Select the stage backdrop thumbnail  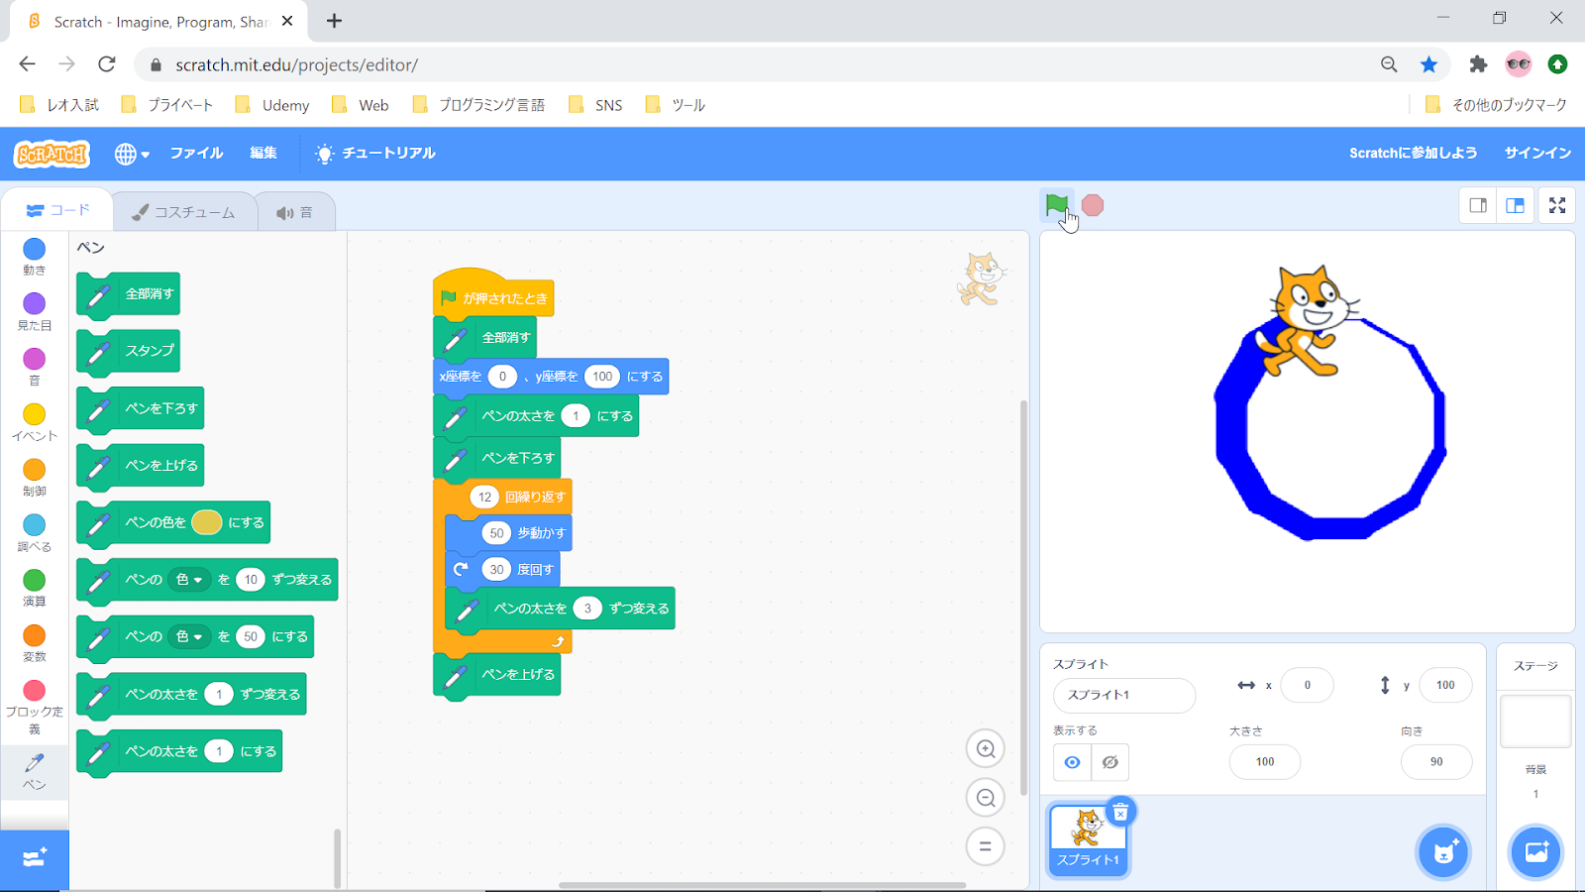pyautogui.click(x=1535, y=721)
